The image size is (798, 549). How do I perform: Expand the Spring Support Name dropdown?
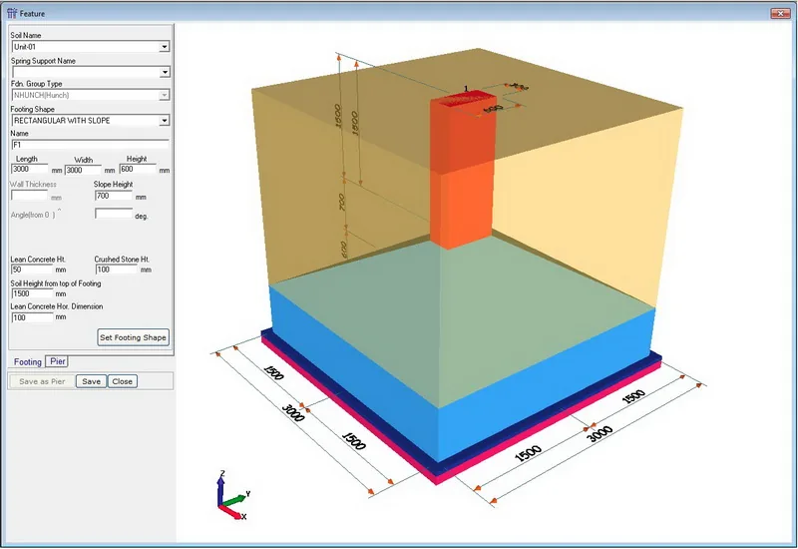(x=164, y=72)
